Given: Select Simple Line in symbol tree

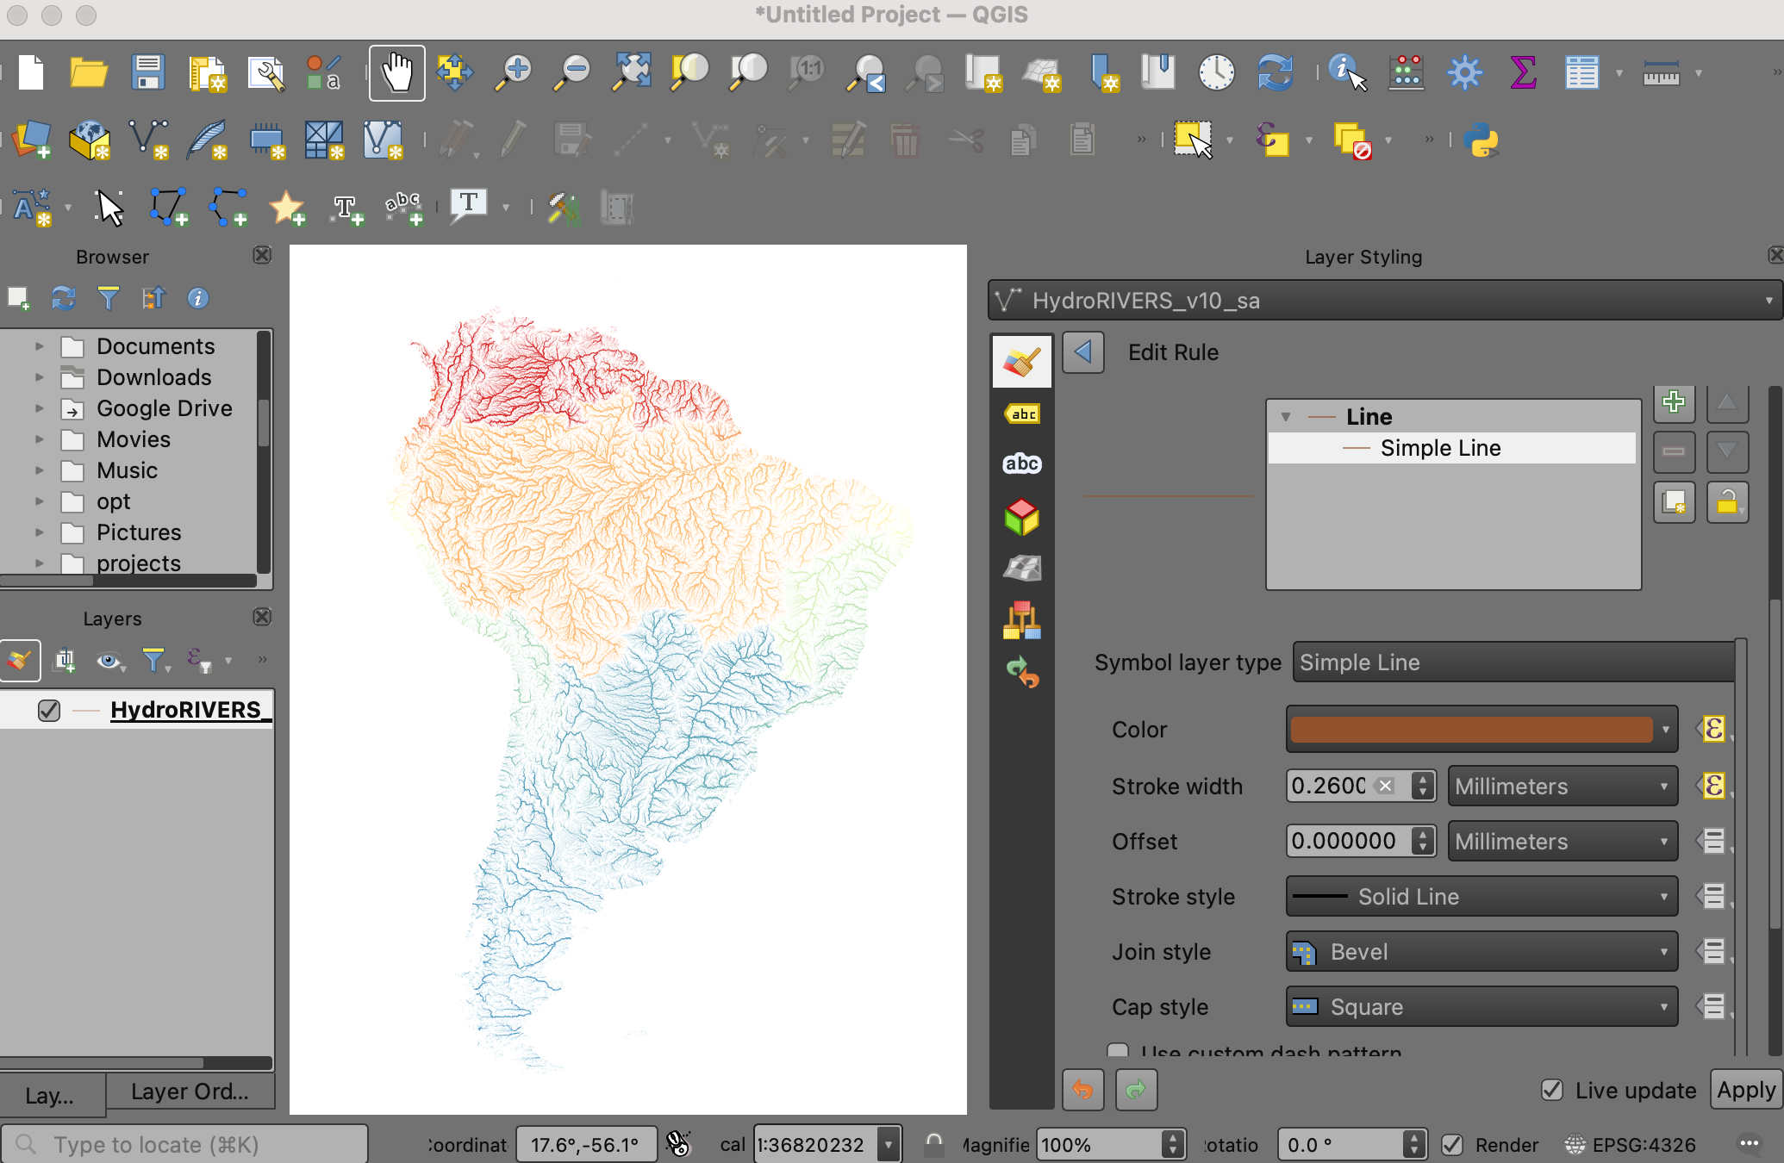Looking at the screenshot, I should coord(1440,448).
